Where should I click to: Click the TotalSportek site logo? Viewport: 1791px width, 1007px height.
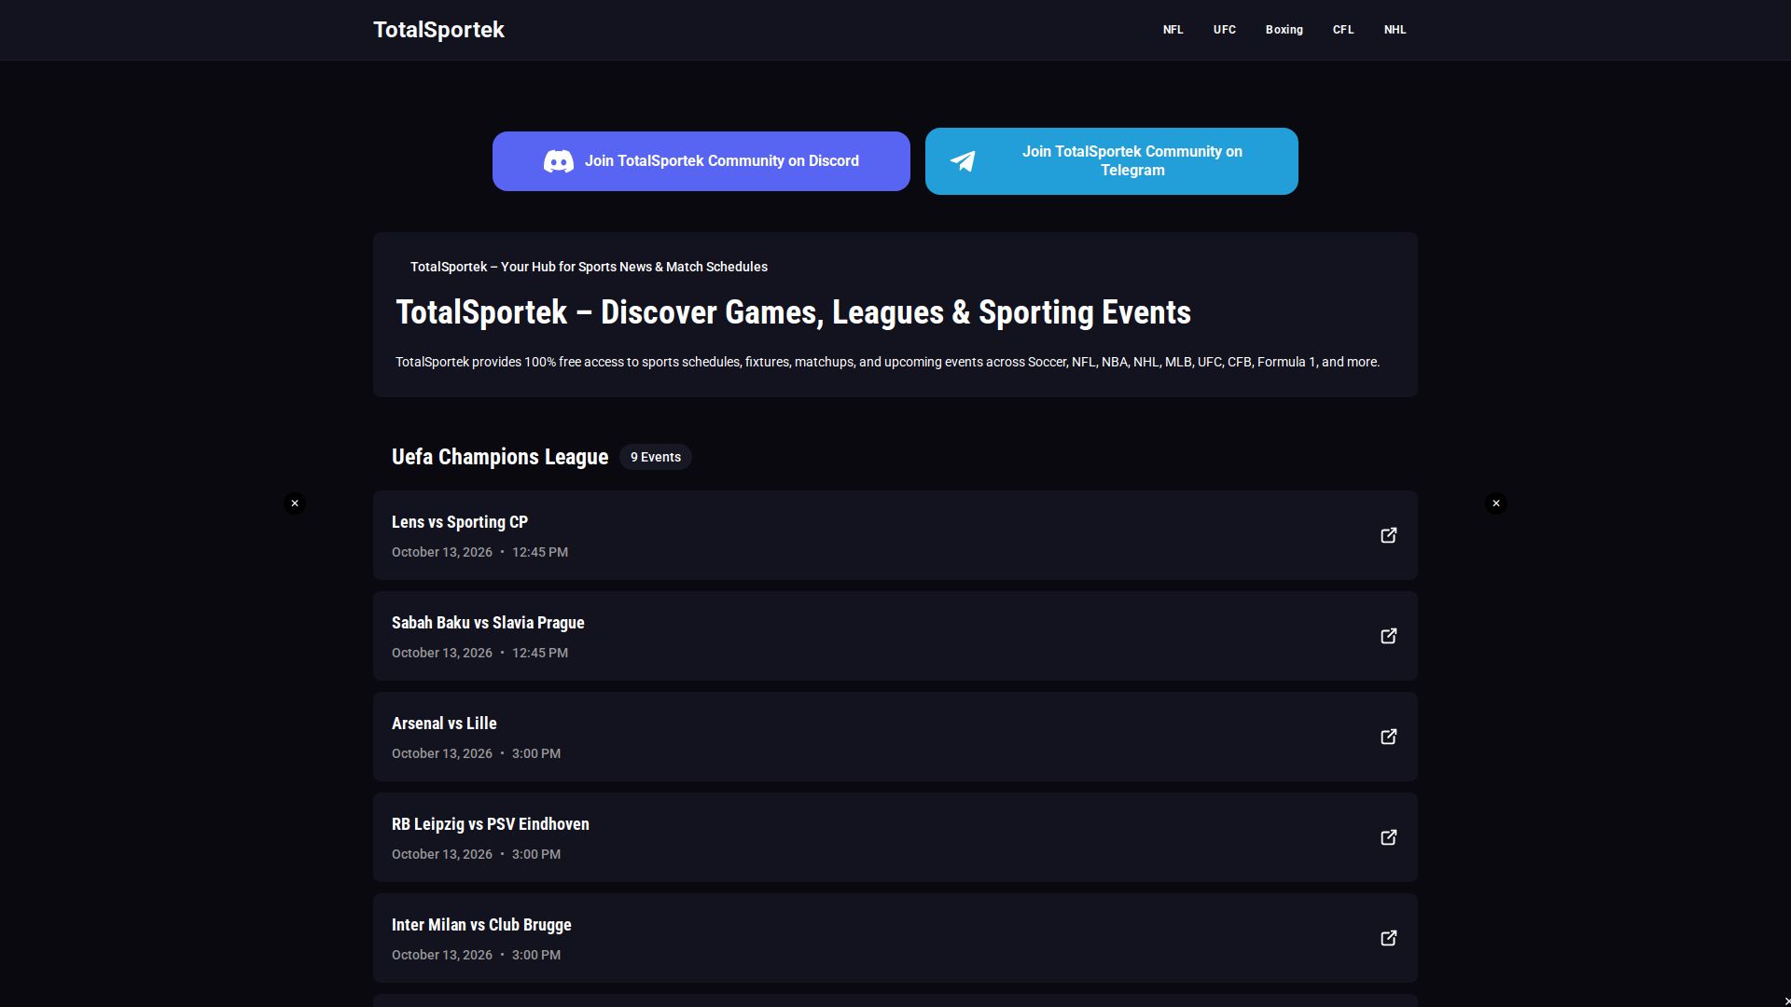tap(438, 30)
